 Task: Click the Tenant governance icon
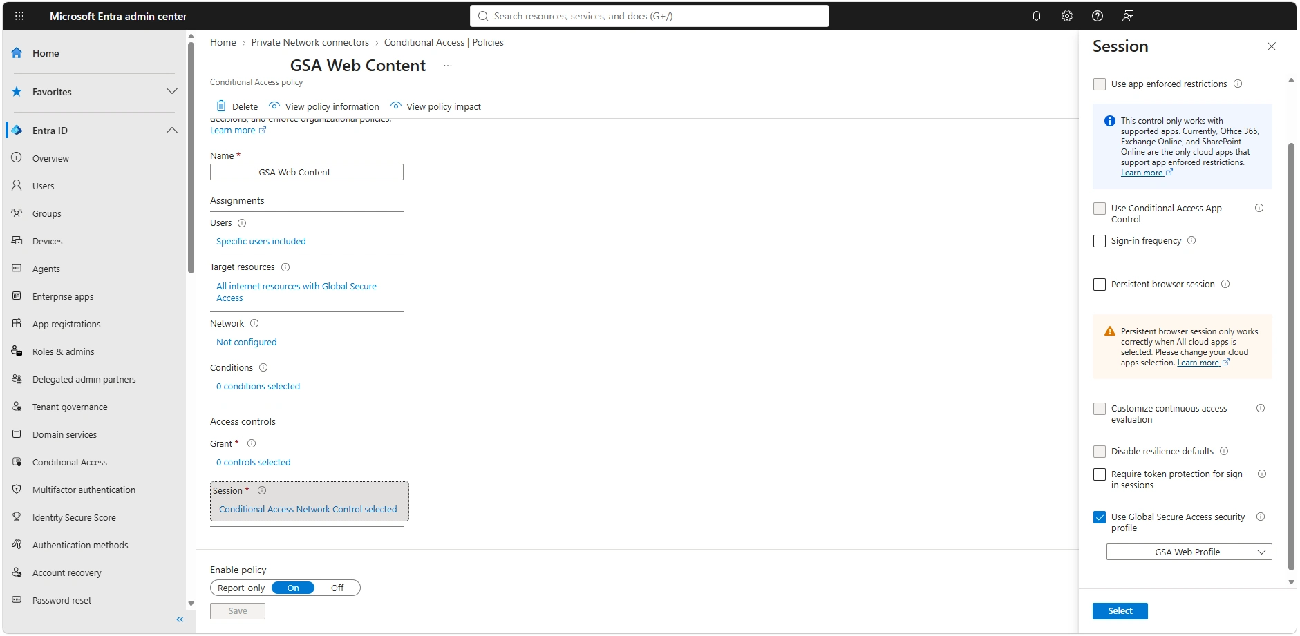point(17,407)
